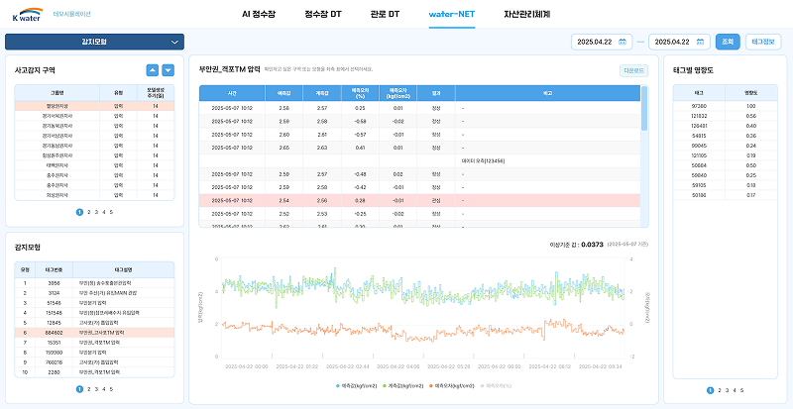Switch to the 관로 DT tab
The height and width of the screenshot is (409, 793).
(x=385, y=14)
